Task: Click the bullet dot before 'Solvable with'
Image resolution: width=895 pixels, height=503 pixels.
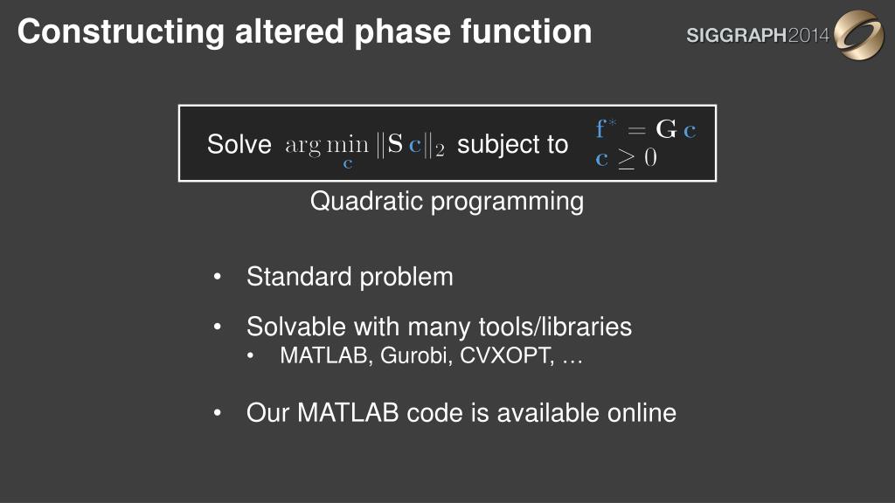Action: pos(217,327)
